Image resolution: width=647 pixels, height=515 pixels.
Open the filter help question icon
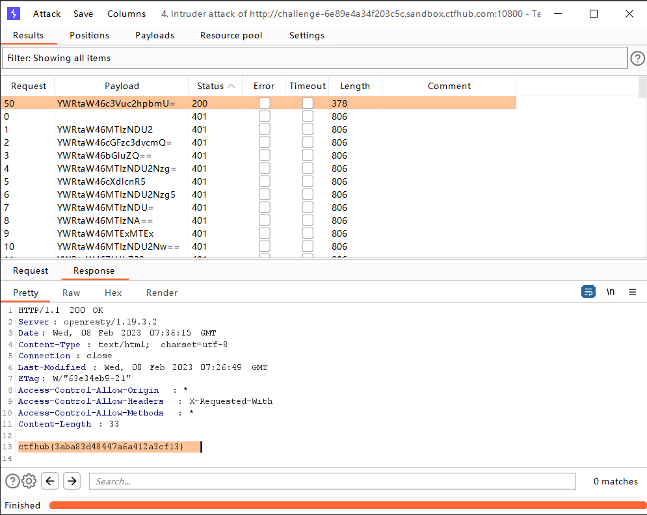pyautogui.click(x=637, y=58)
